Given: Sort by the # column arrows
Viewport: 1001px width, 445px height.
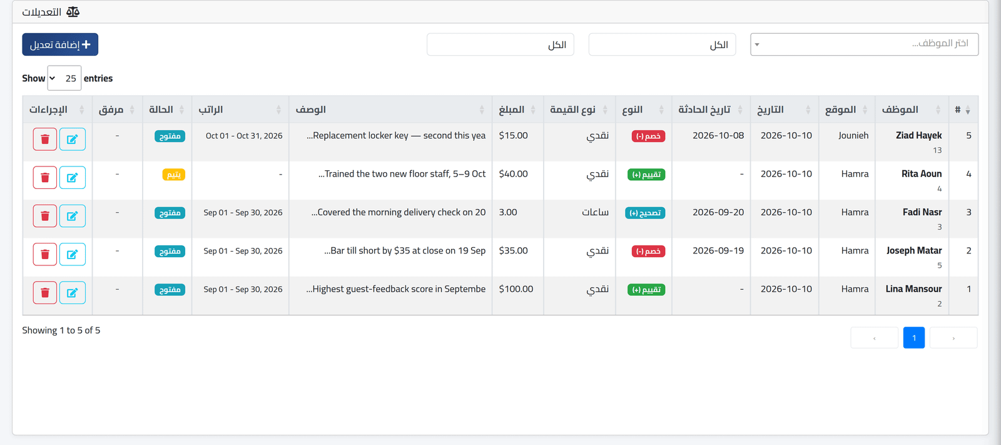Looking at the screenshot, I should (x=968, y=110).
